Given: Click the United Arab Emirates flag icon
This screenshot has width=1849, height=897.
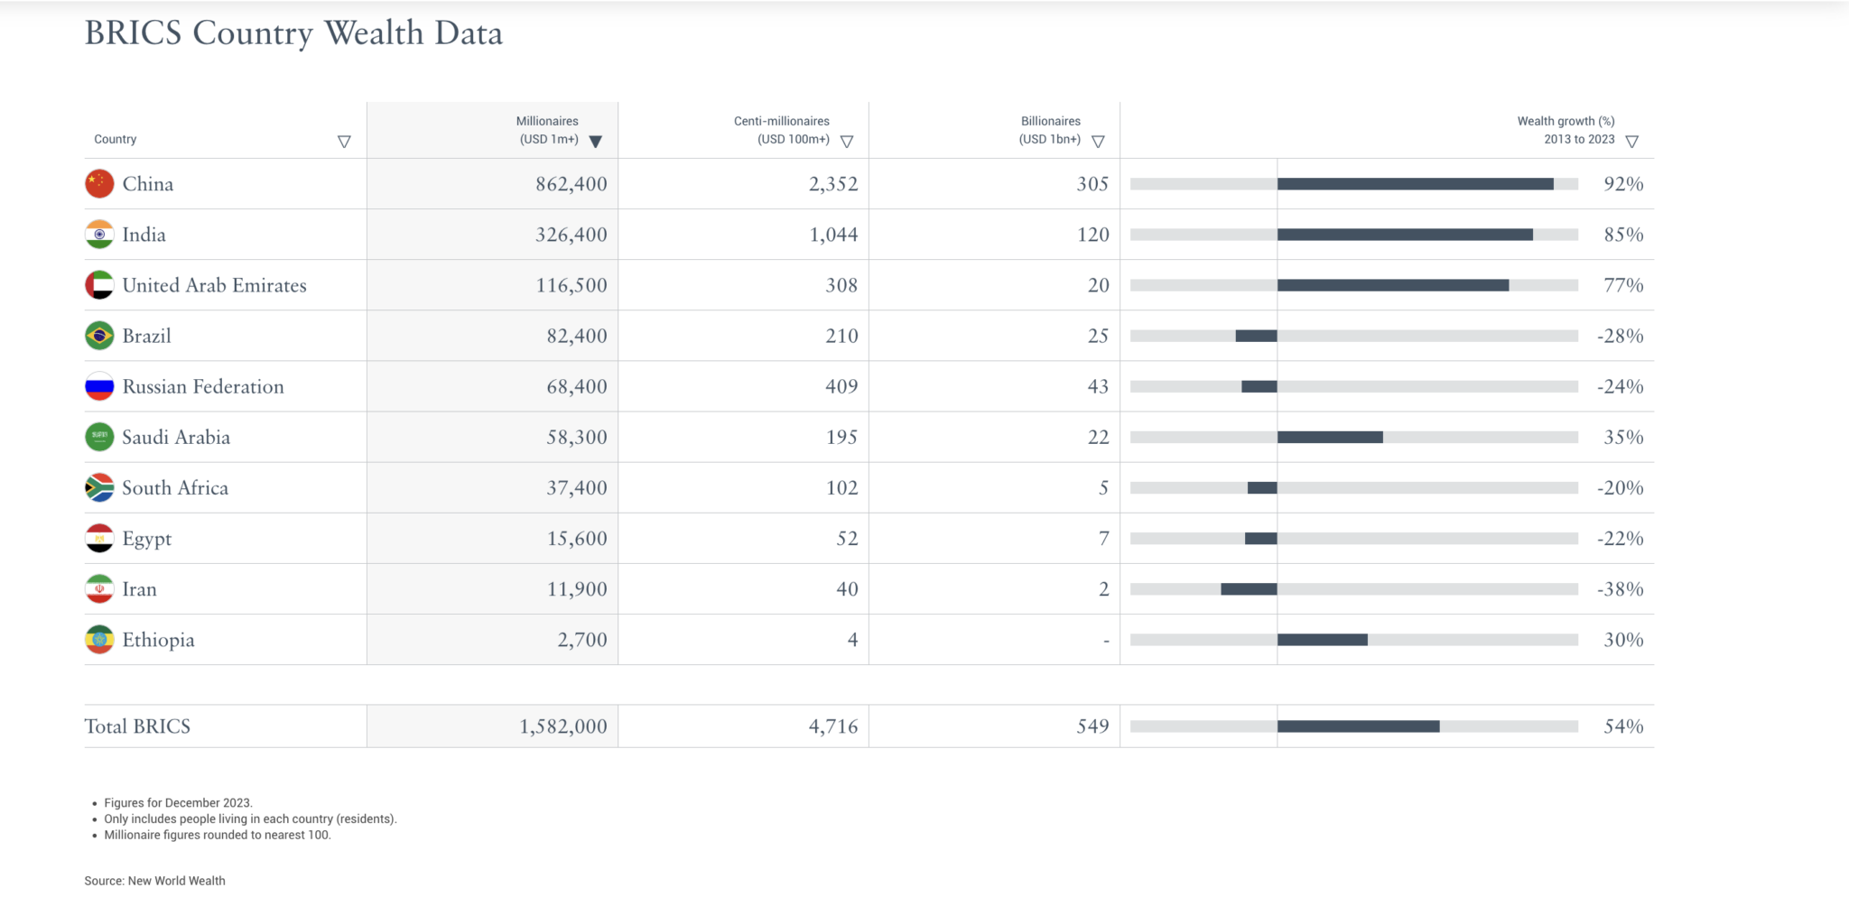Looking at the screenshot, I should [99, 285].
